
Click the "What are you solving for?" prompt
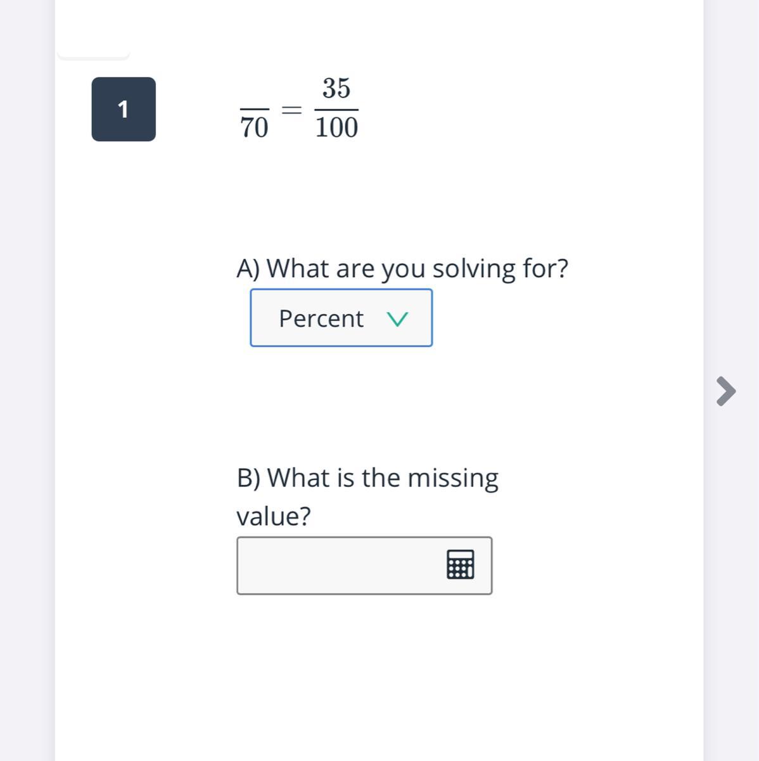click(x=417, y=268)
